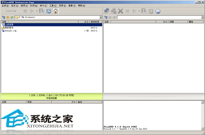
Task: Click the right pane refresh icon
Action: (151, 11)
